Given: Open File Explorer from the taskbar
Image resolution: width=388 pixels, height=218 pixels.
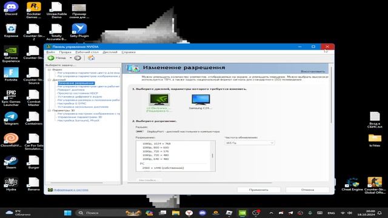Looking at the screenshot, I should pos(176,213).
